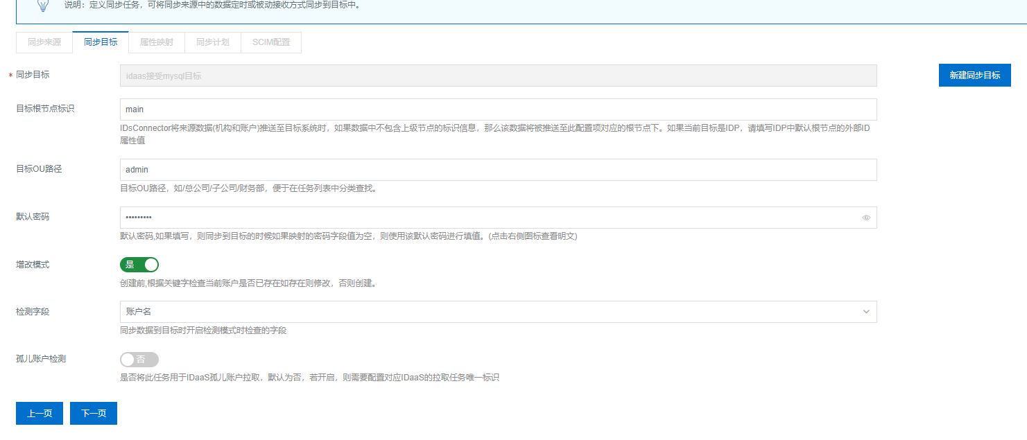This screenshot has height=440, width=1027.
Task: Open the 账户名 selection box
Action: [x=485, y=312]
